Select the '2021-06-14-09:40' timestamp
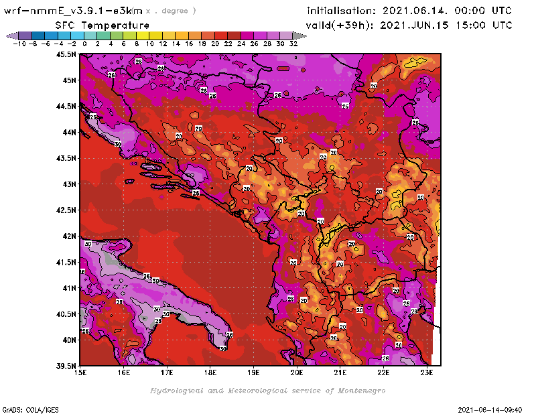Screen dimensions: 536x414 click(490, 410)
